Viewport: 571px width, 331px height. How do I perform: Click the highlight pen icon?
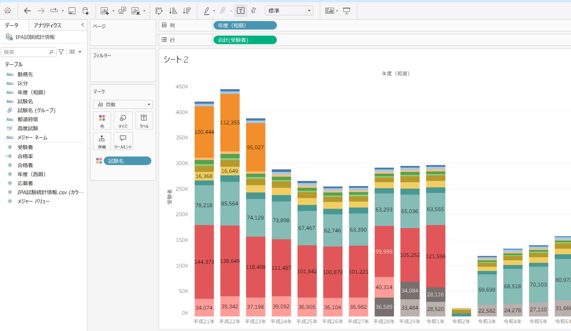coord(207,10)
